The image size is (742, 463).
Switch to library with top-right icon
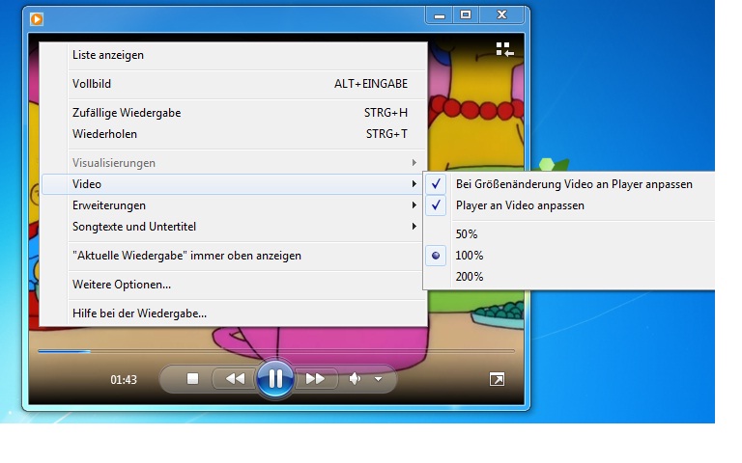[x=504, y=48]
